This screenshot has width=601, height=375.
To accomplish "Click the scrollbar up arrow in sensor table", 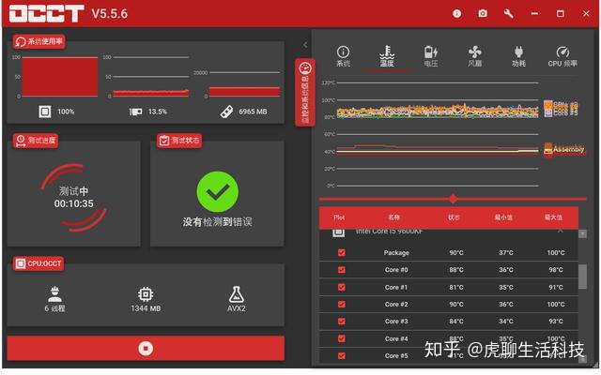I will coord(582,233).
